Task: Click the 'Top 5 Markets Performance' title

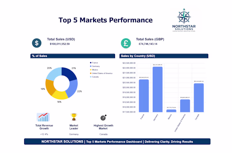Action: coord(105,20)
